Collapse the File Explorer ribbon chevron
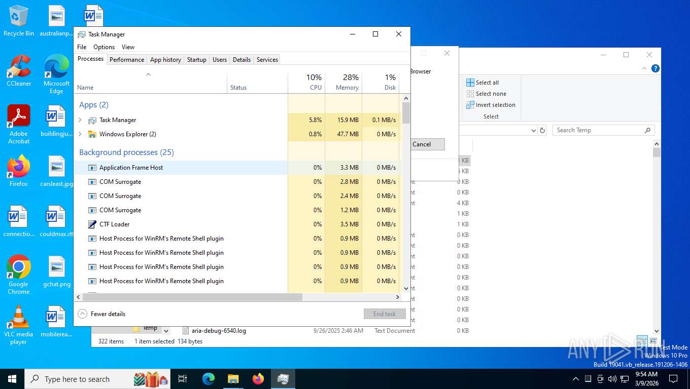This screenshot has height=389, width=690. (x=645, y=68)
